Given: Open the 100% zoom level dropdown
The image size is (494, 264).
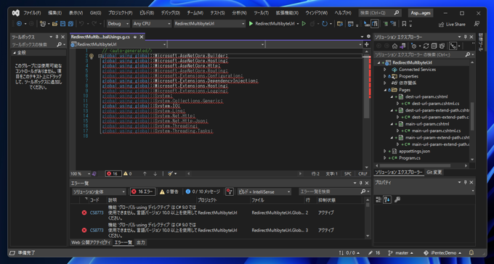Looking at the screenshot, I should tap(81, 173).
